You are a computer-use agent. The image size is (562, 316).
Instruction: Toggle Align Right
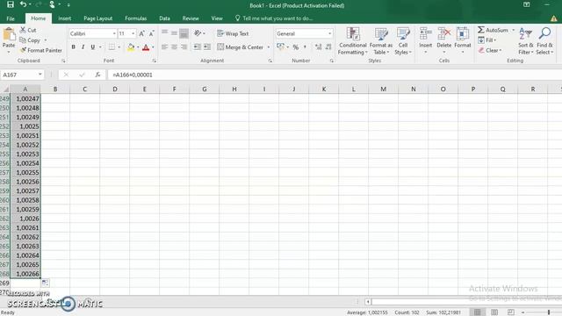184,47
